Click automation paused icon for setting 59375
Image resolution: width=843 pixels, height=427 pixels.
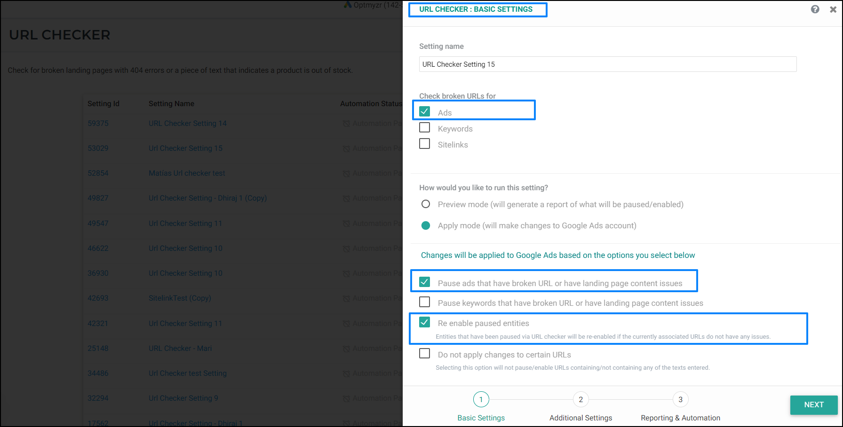tap(346, 124)
